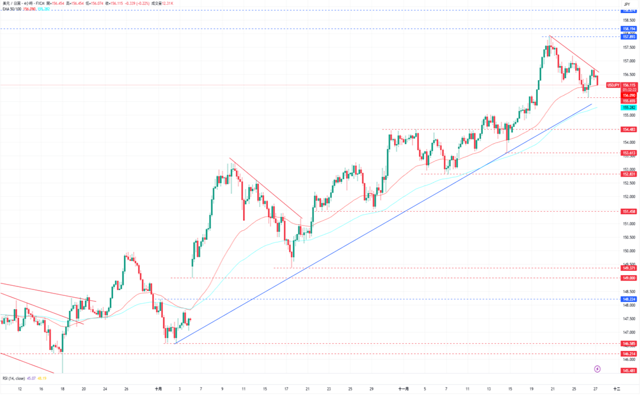Viewport: 640px width, 395px height.
Task: Click the 十二 label on time axis
Action: point(617,388)
